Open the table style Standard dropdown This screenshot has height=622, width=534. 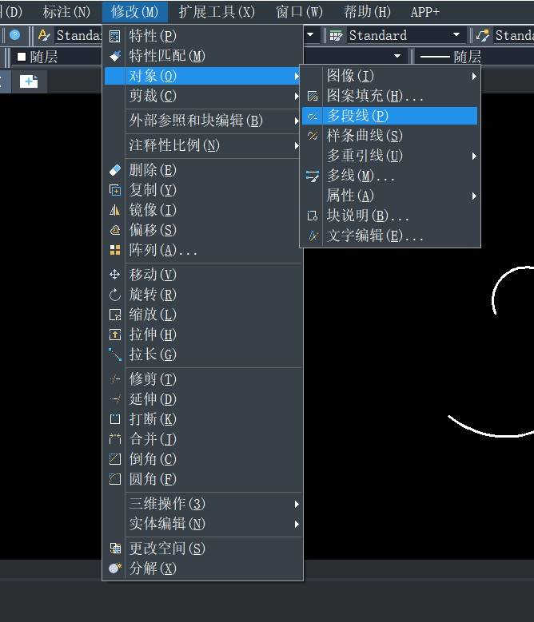tap(456, 35)
